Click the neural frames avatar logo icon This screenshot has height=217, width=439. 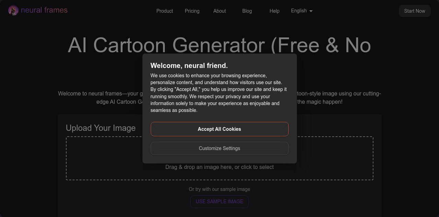coord(13,10)
